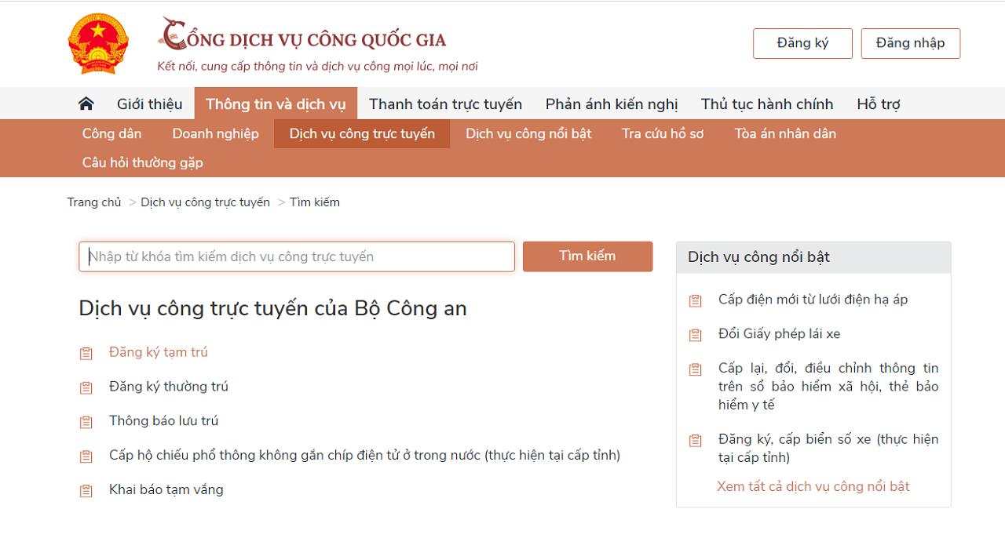Open Phản ánh kiến nghị menu
Image resolution: width=1005 pixels, height=549 pixels.
(612, 104)
